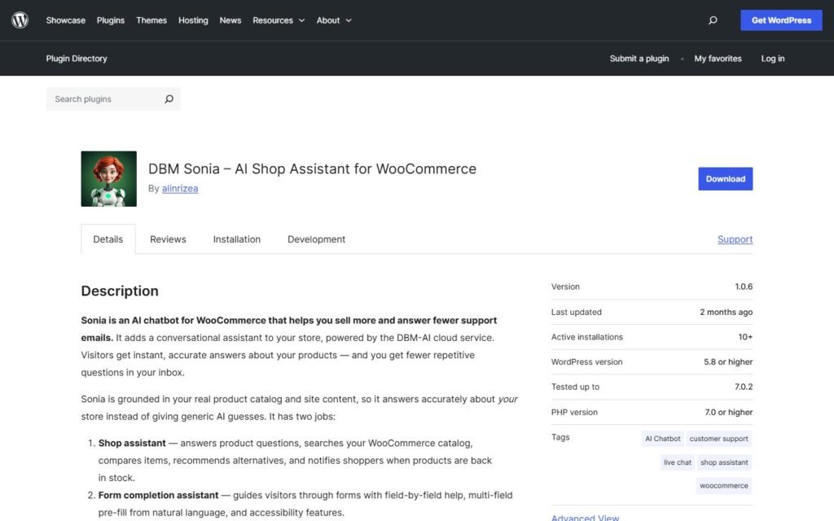Click the '7.0 or higher' PHP value
This screenshot has height=521, width=834.
click(729, 412)
